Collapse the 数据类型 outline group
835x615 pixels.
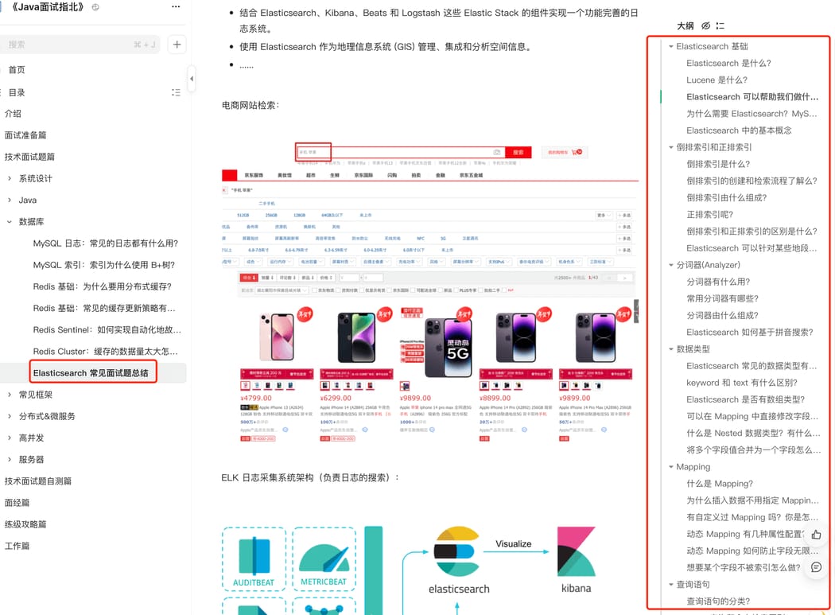671,349
